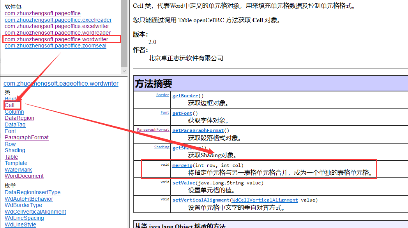
Task: Open the WdLineSpacing enum link
Action: (x=24, y=218)
